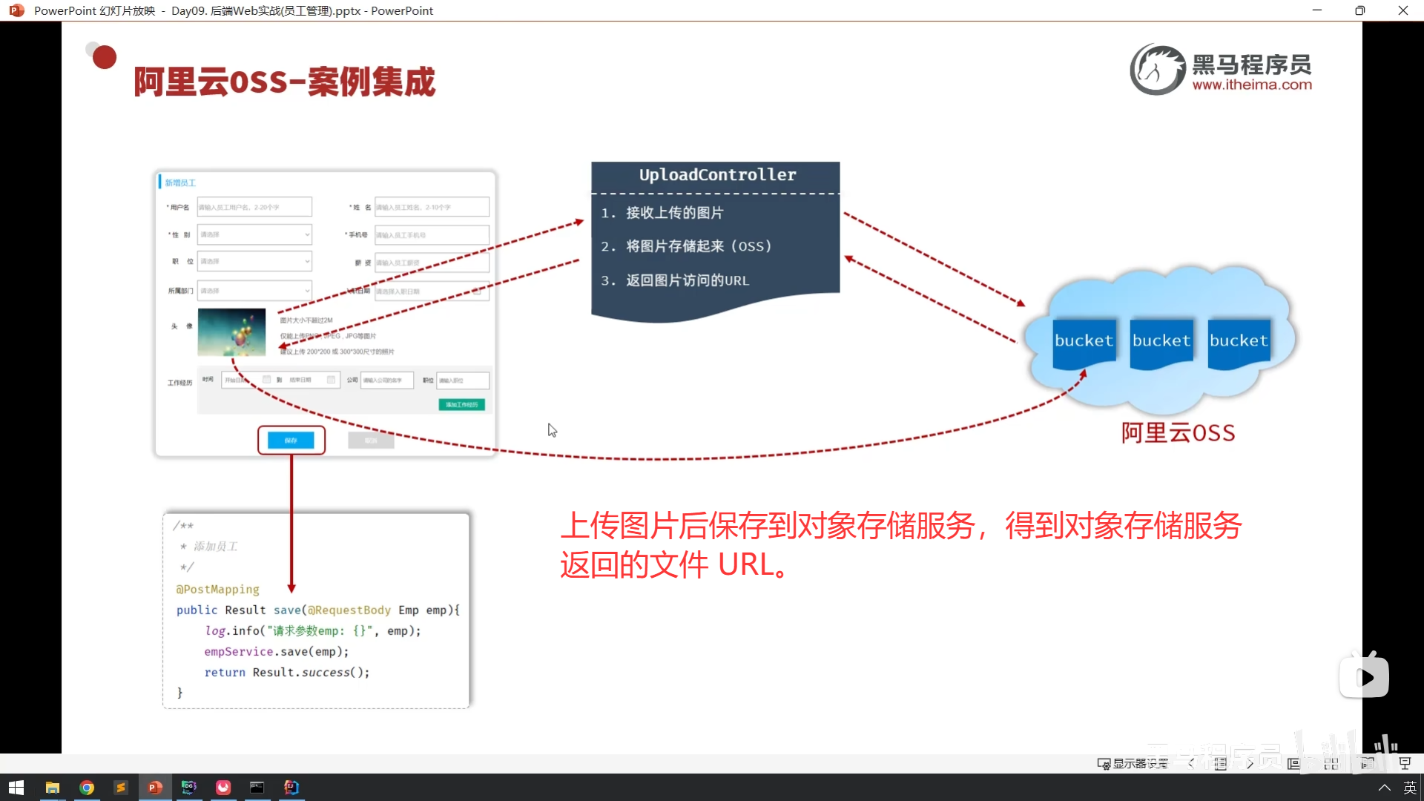
Task: Open the 所属部门 dropdown in form image
Action: (254, 291)
